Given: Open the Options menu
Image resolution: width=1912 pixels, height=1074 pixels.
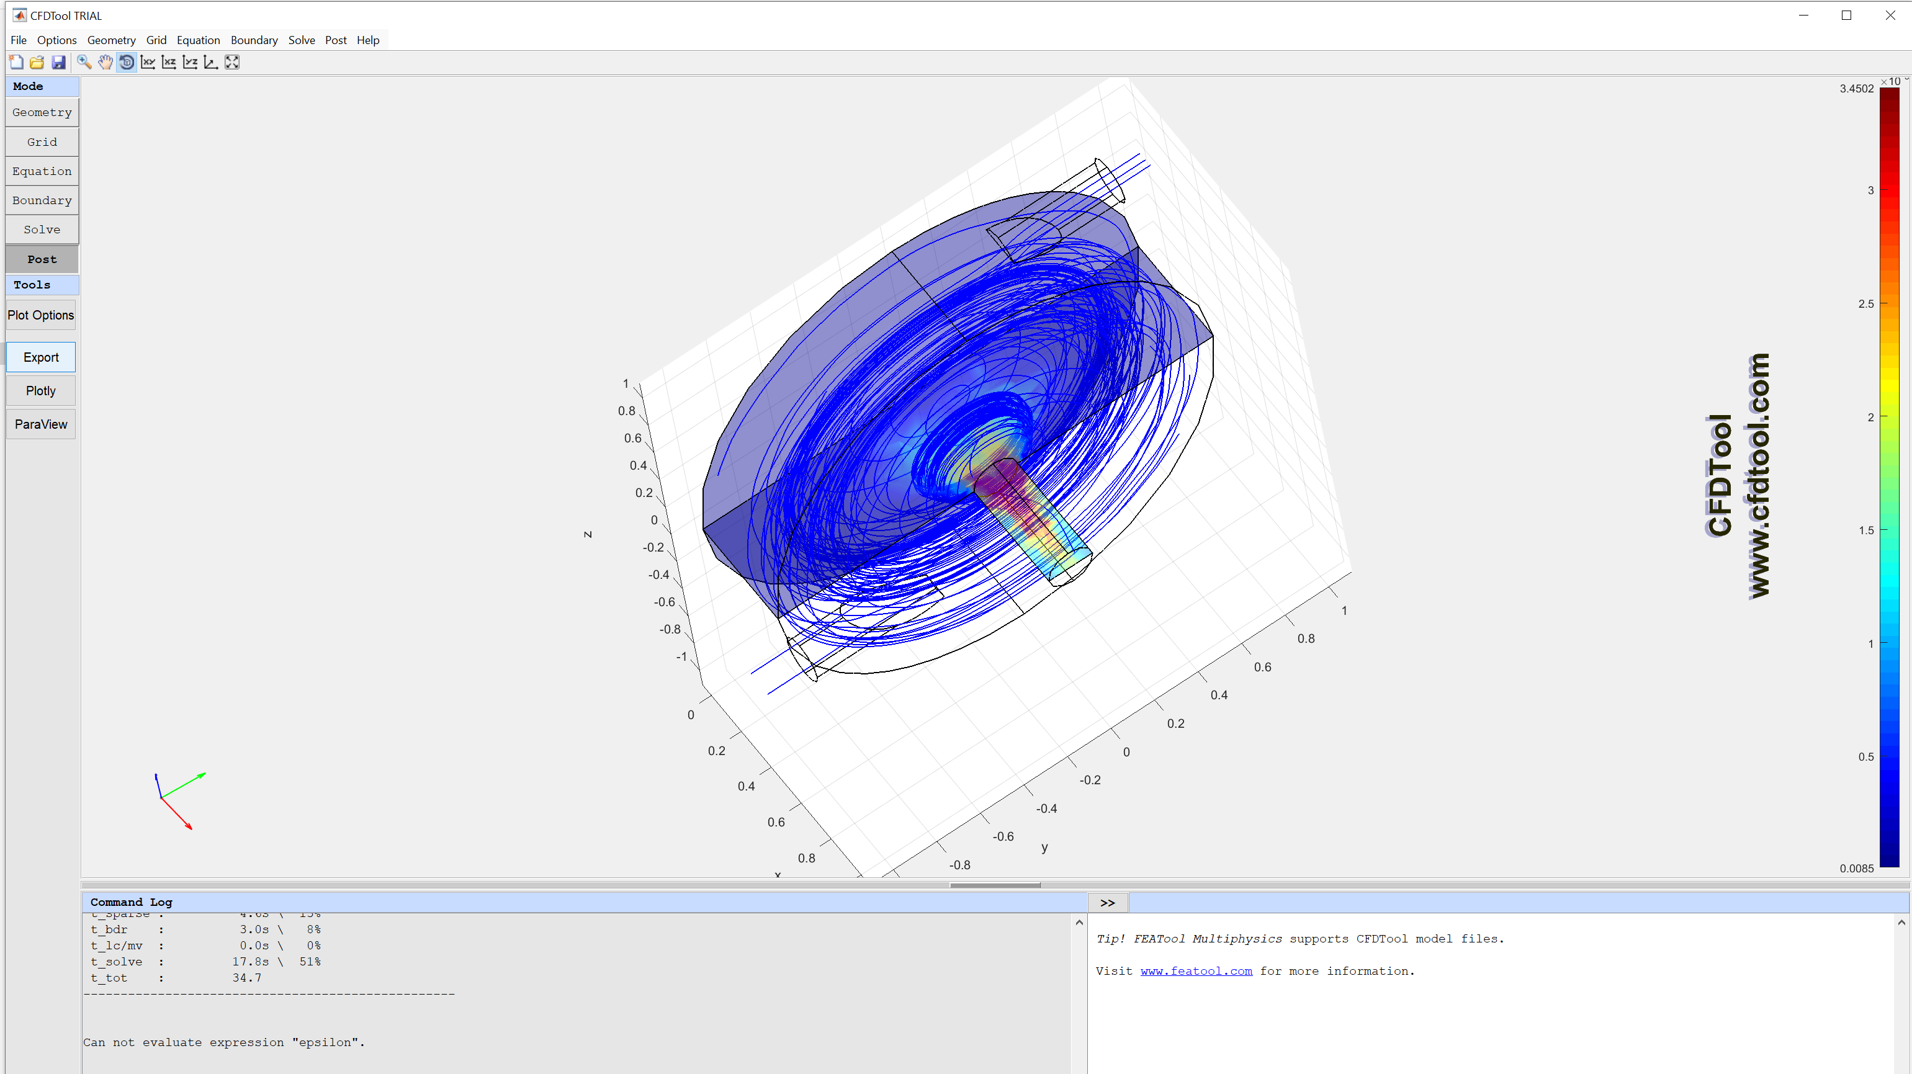Looking at the screenshot, I should coord(56,40).
